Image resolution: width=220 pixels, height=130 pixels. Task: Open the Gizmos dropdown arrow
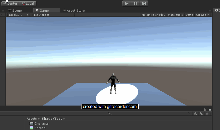[x=209, y=15]
